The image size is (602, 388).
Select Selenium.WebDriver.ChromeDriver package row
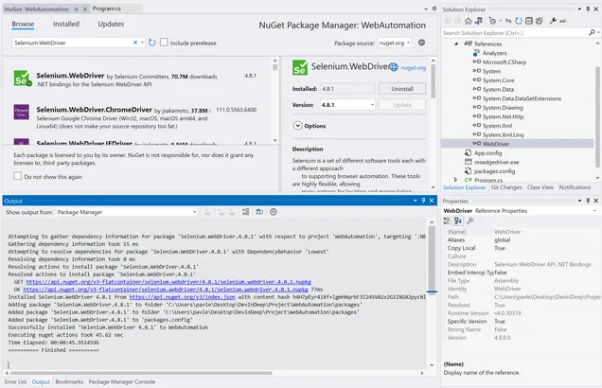click(x=135, y=117)
